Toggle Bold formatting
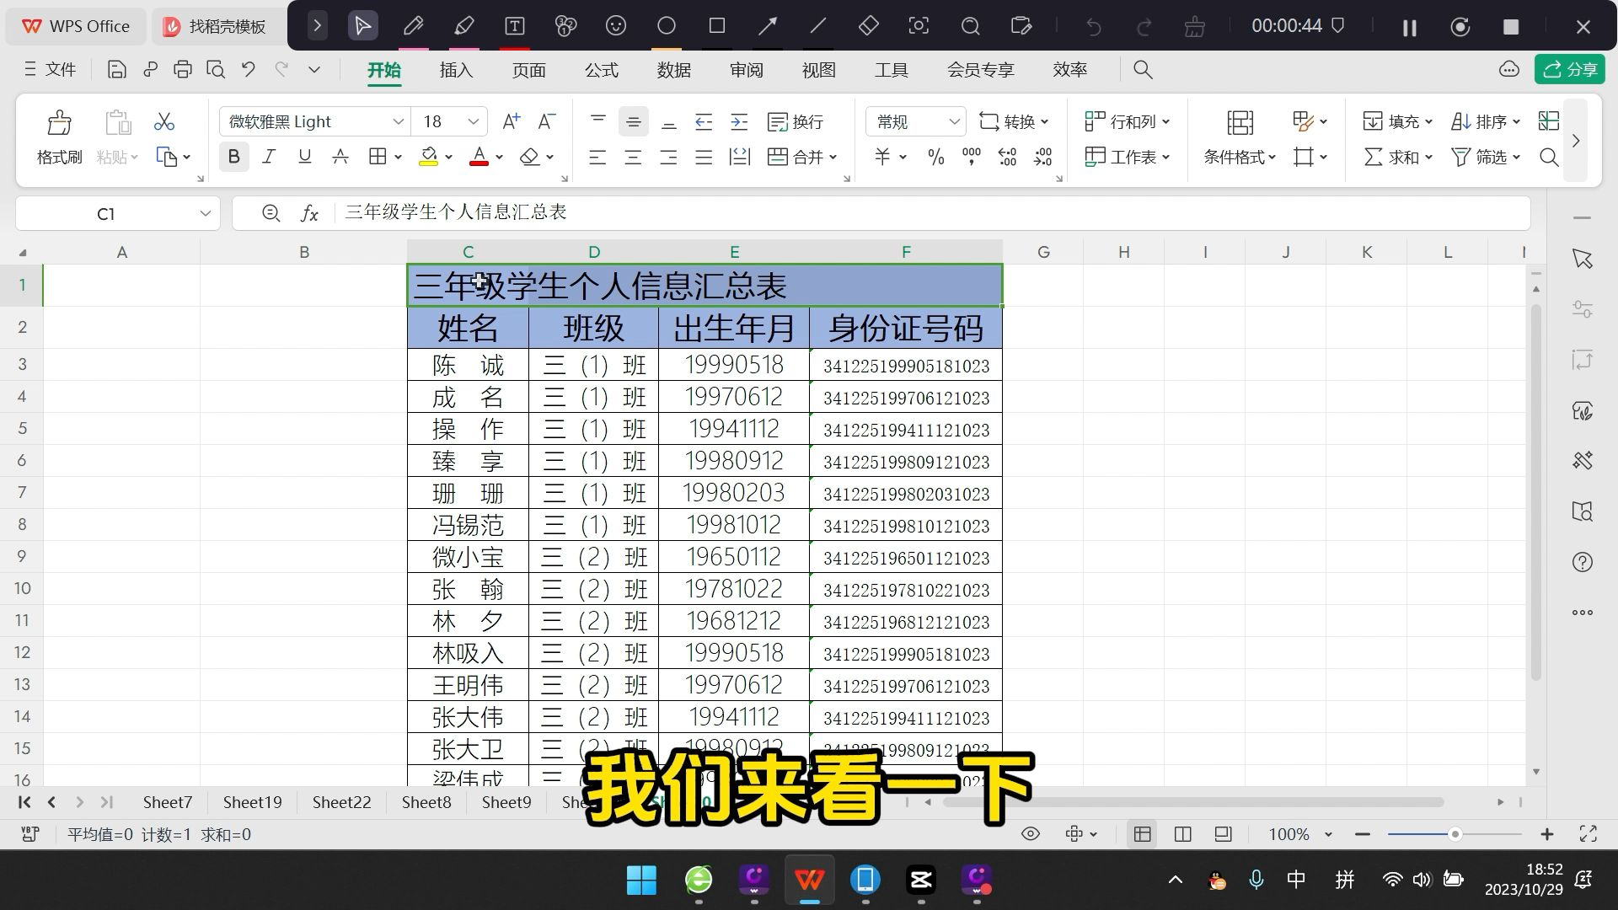Screen dimensions: 1618x910 [x=234, y=157]
